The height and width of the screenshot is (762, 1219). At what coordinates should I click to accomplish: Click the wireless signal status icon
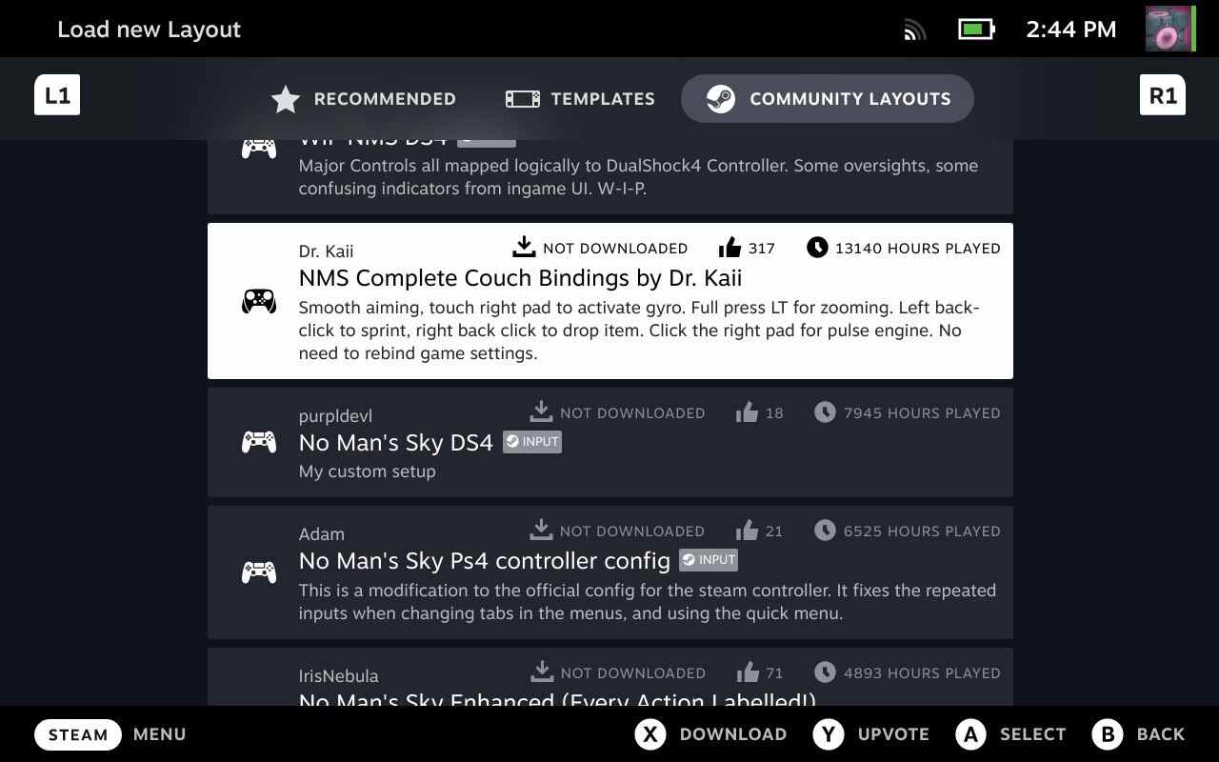tap(914, 30)
